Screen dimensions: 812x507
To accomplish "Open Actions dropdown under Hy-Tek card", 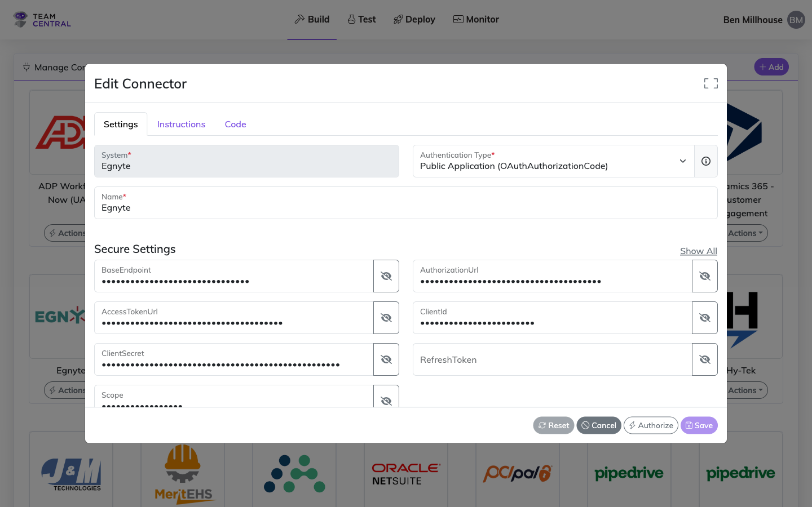I will (x=747, y=390).
